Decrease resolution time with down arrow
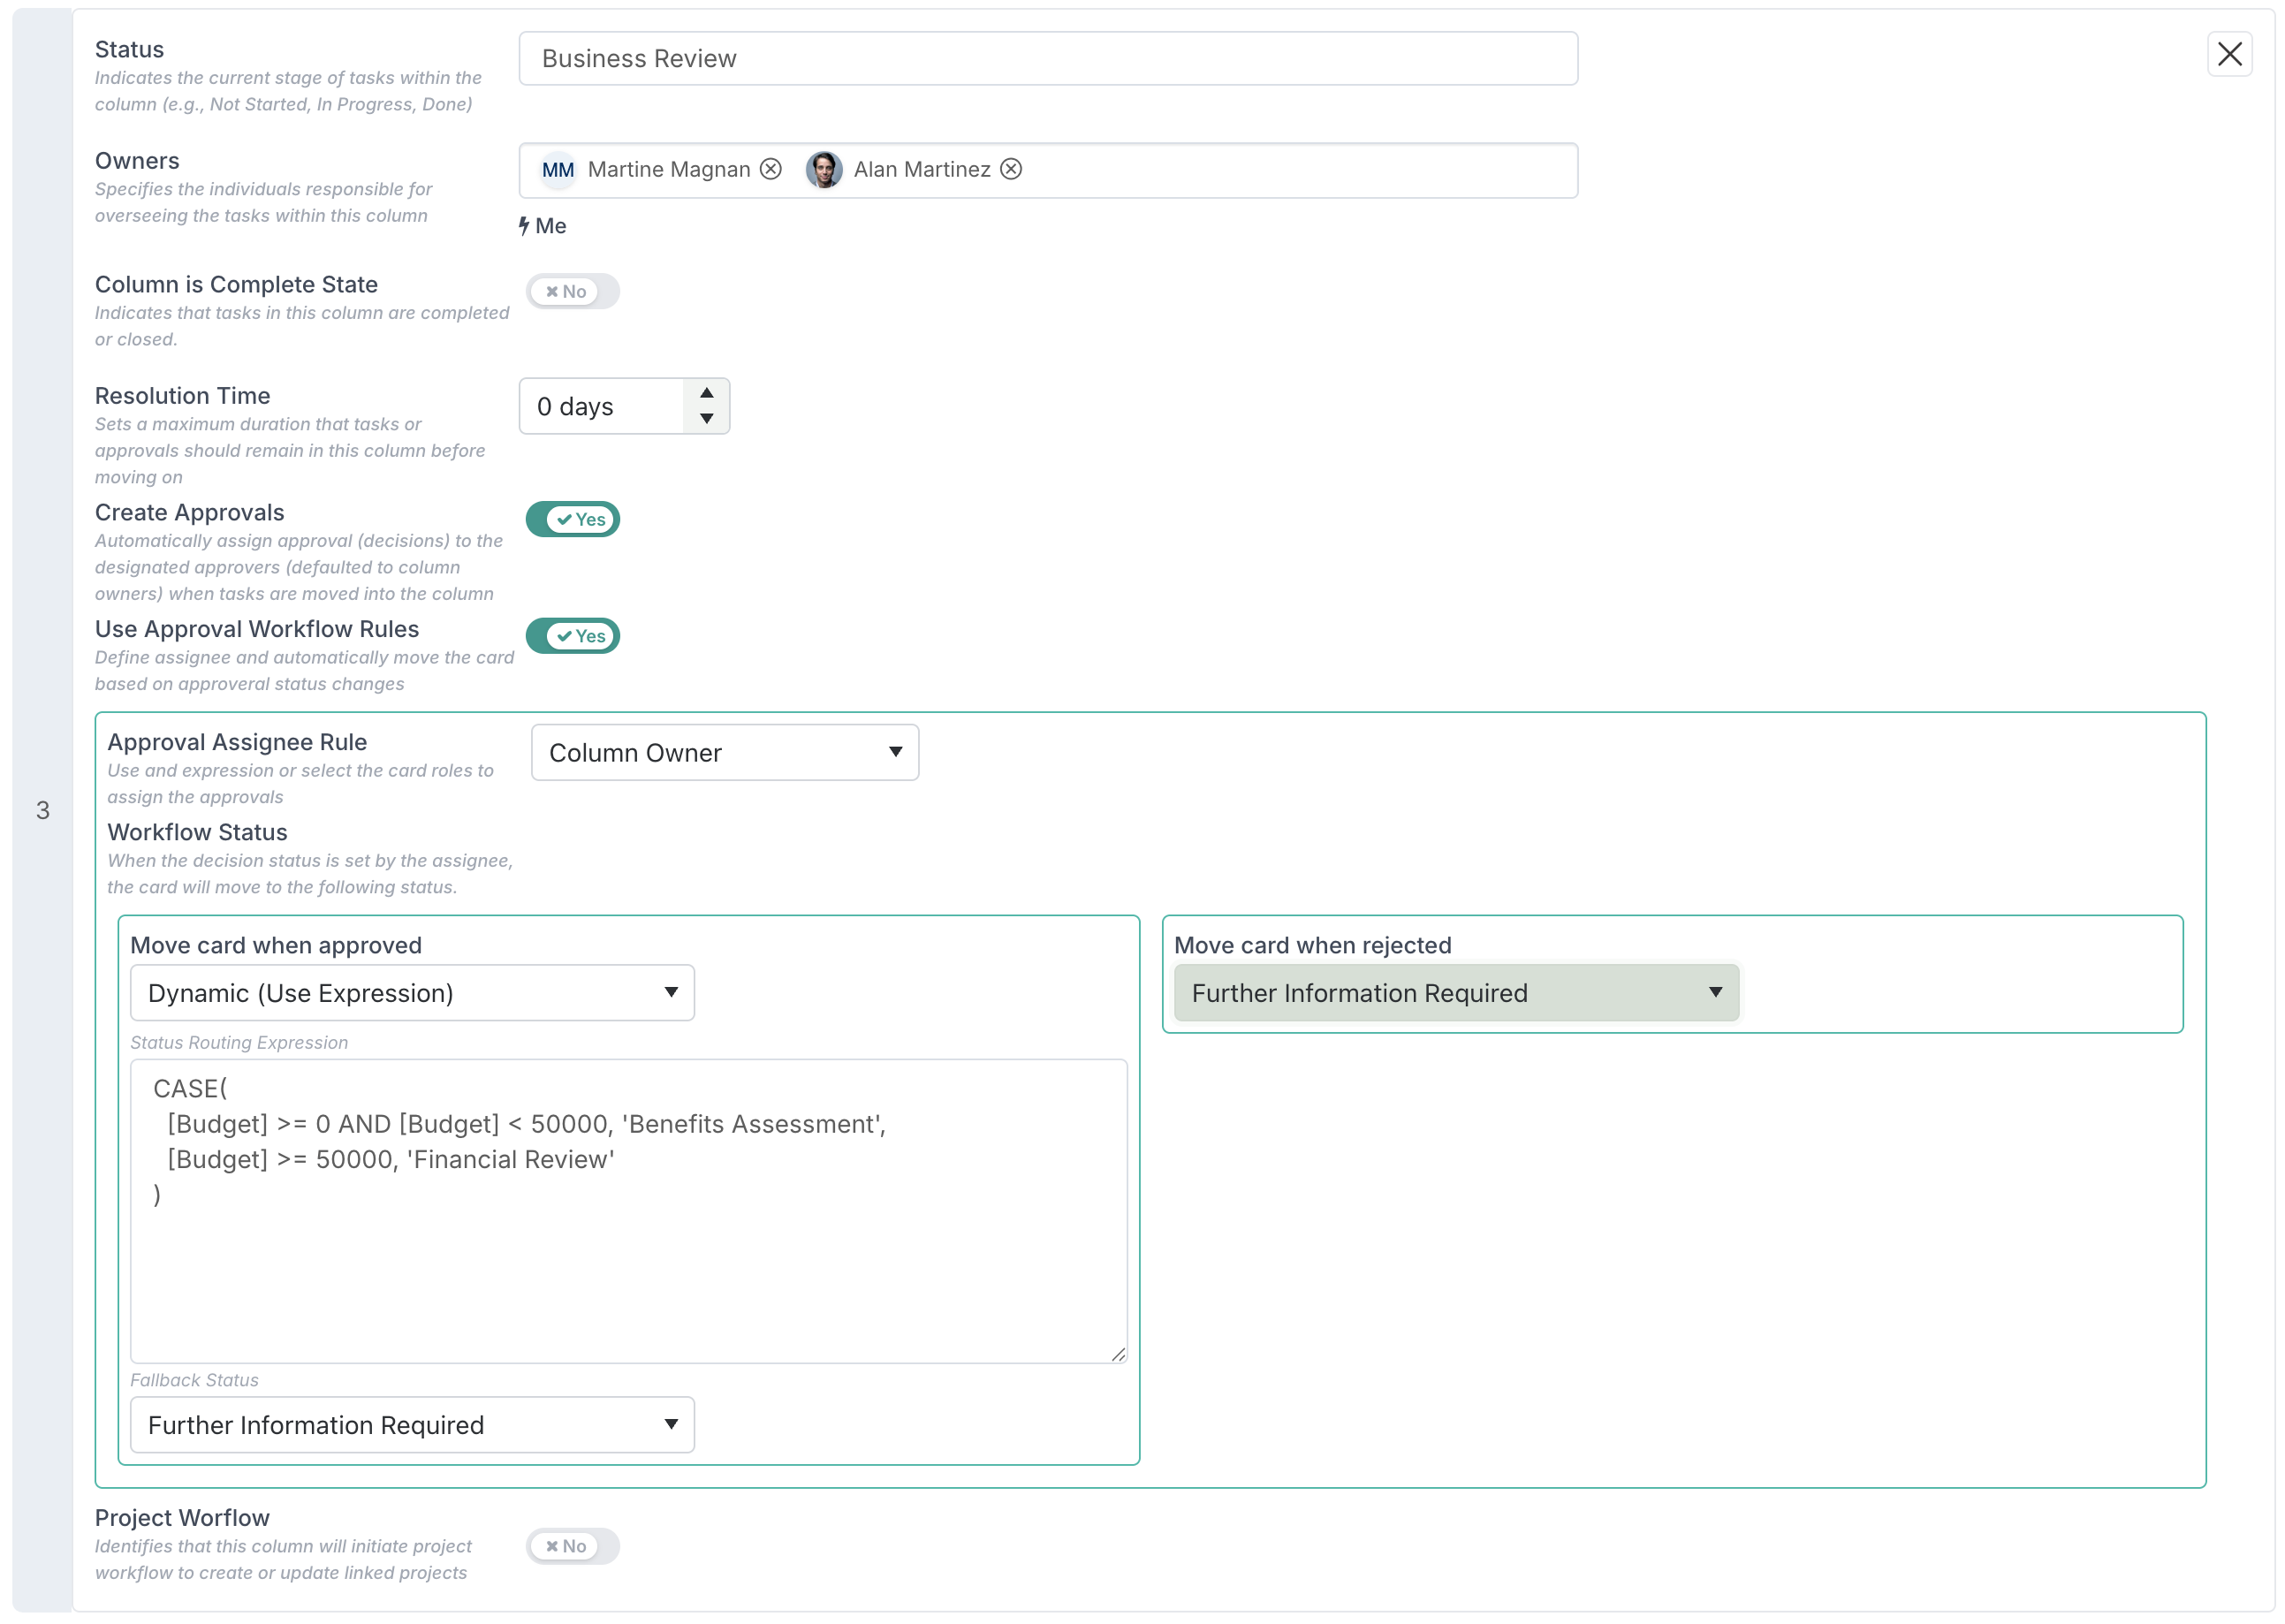The height and width of the screenshot is (1624, 2285). (706, 419)
